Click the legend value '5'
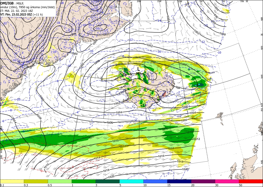This screenshot has height=187, width=263. [x=120, y=185]
